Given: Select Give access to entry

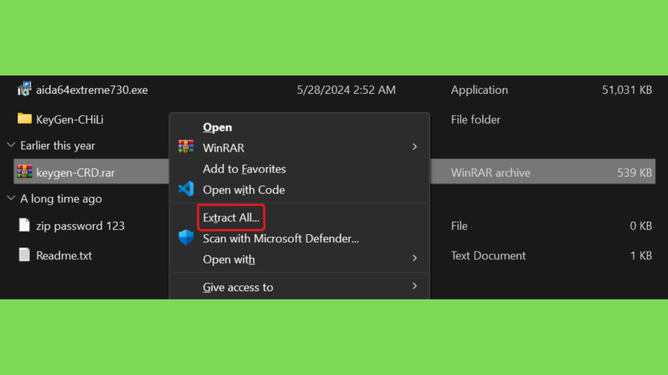Looking at the screenshot, I should point(237,287).
